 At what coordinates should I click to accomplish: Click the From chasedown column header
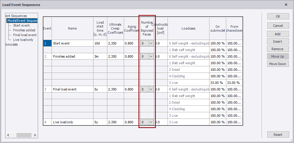tap(234, 28)
